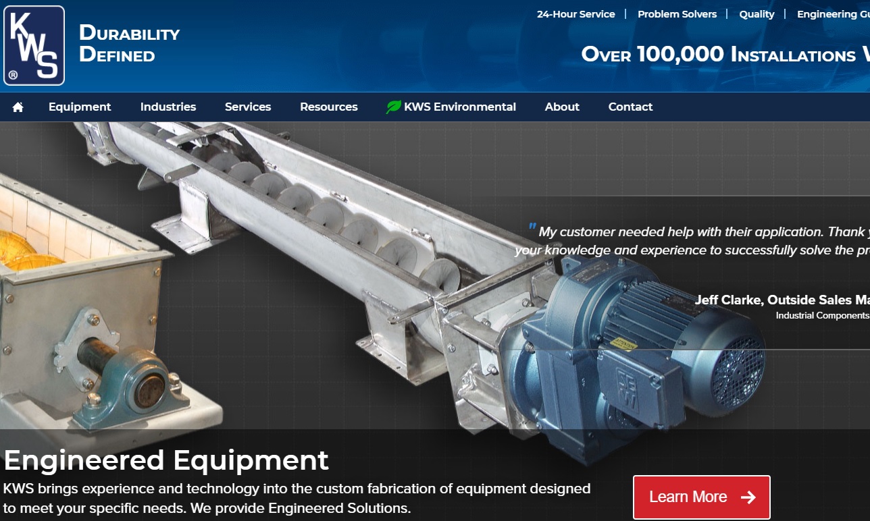
Task: Click the home icon in the navigation bar
Action: (x=17, y=107)
